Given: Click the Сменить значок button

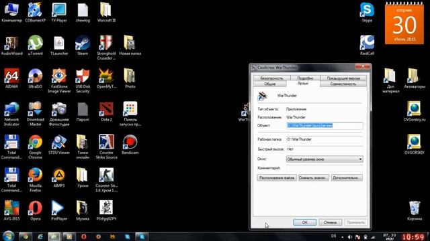Looking at the screenshot, I should pyautogui.click(x=314, y=177).
